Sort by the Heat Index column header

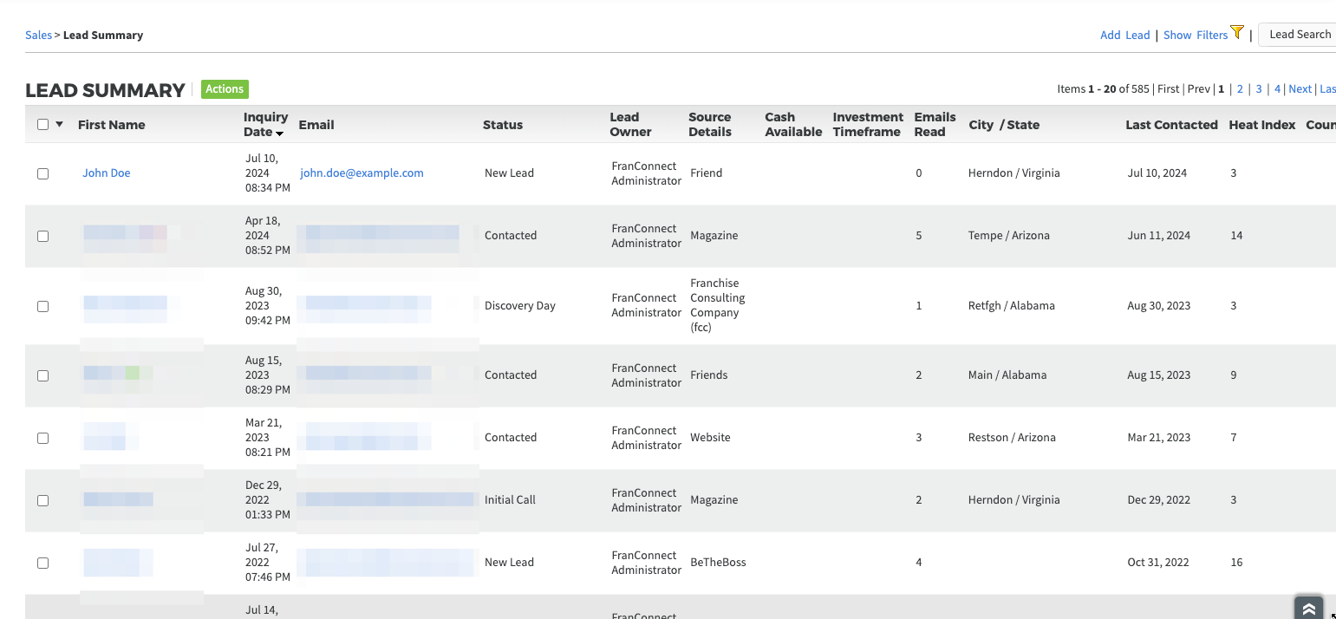[x=1261, y=125]
